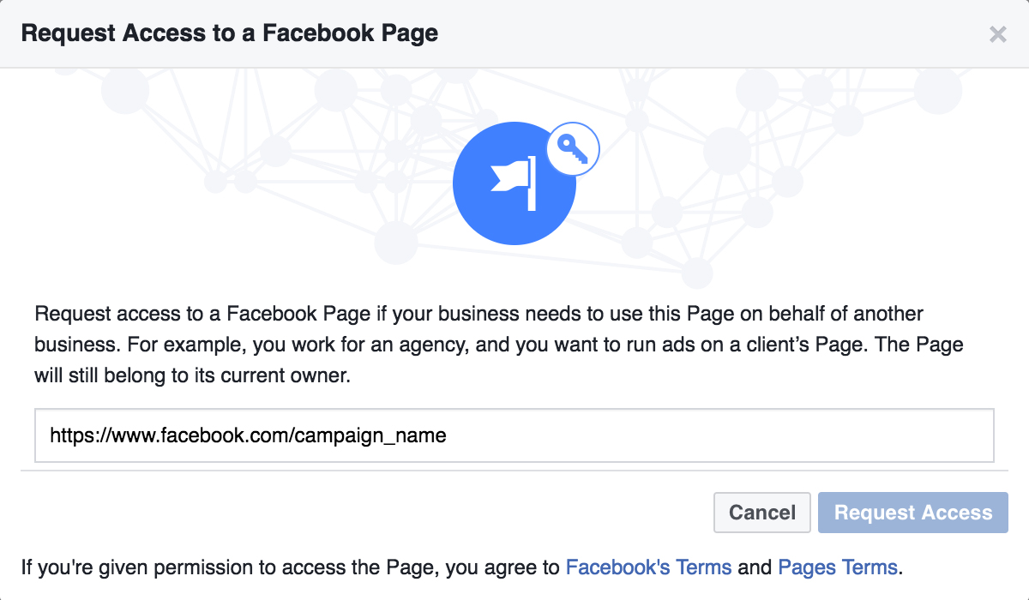Screen dimensions: 1029x600
Task: Submit with the Request Access button
Action: 913,513
